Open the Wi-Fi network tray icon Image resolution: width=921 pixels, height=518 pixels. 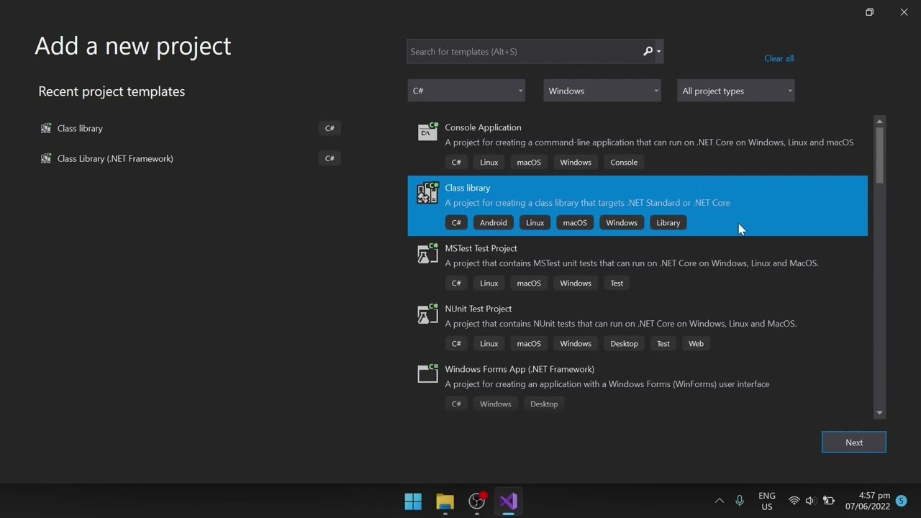coord(794,501)
